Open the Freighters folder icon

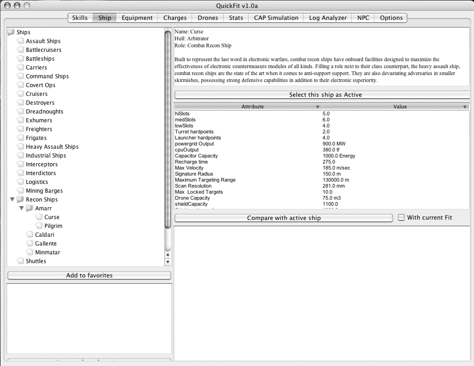20,128
